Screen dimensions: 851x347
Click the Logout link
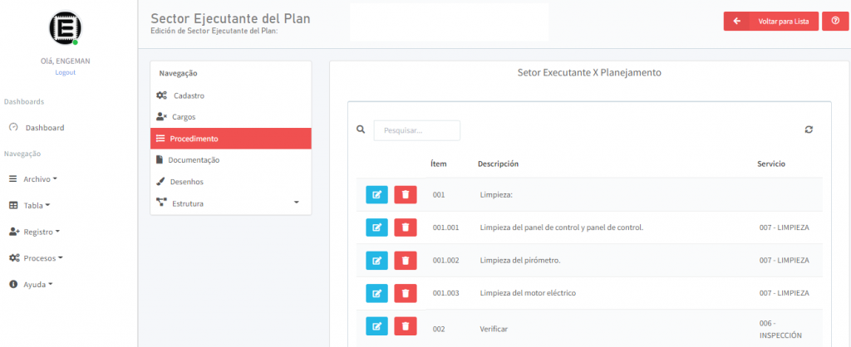65,72
